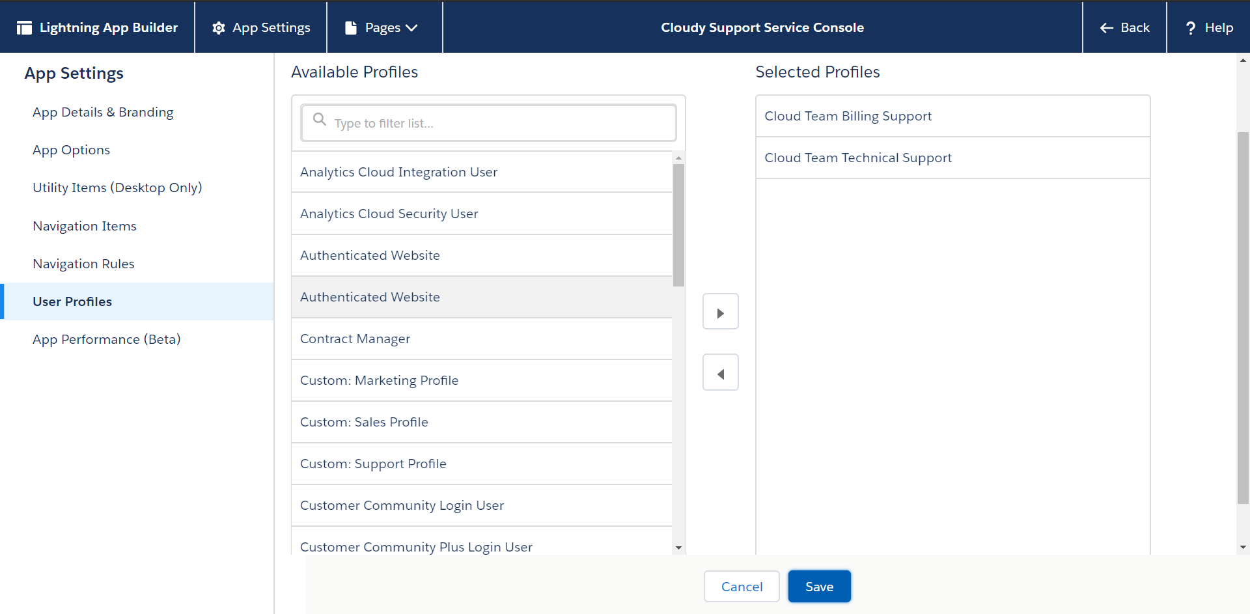
Task: Click the Lightning App Builder logo icon
Action: coord(24,27)
